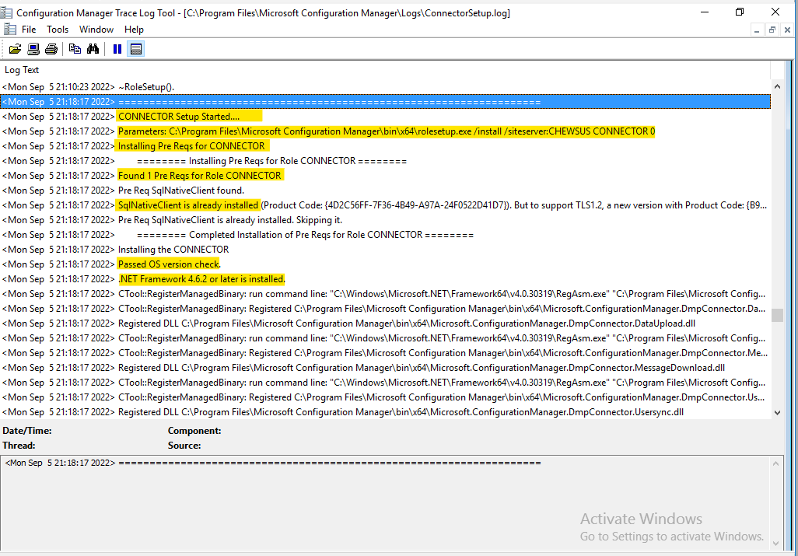Open a log file using the folder icon
798x556 pixels.
point(15,48)
